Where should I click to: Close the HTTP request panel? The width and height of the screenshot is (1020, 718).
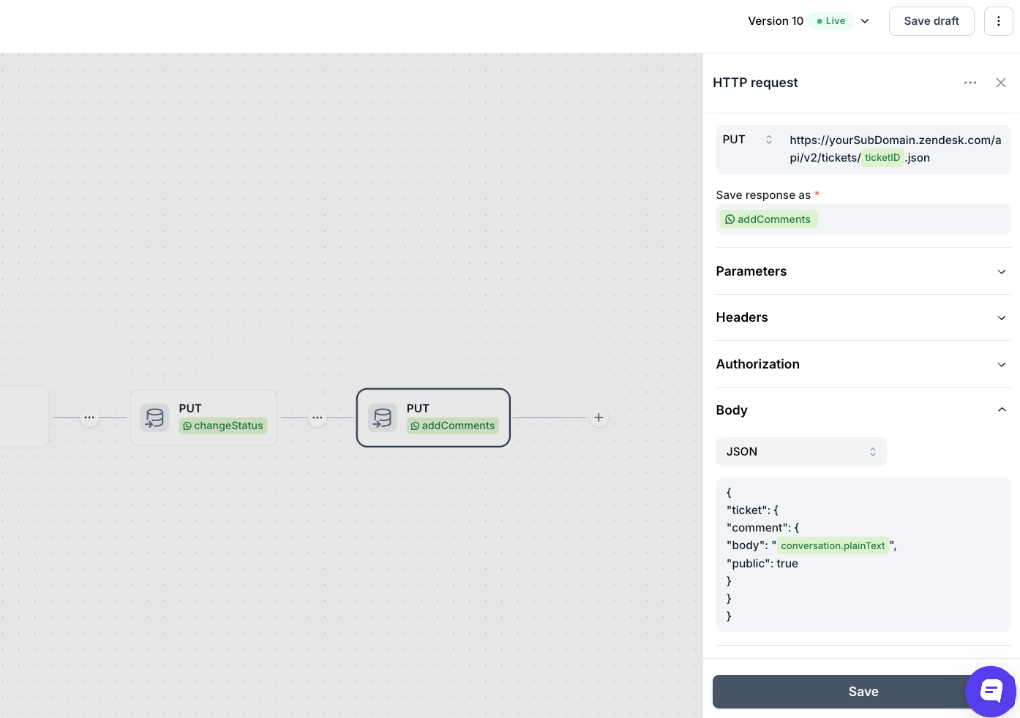[1001, 83]
